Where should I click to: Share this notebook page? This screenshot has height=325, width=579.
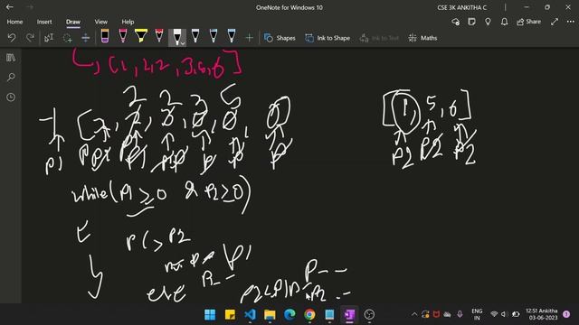coord(528,22)
